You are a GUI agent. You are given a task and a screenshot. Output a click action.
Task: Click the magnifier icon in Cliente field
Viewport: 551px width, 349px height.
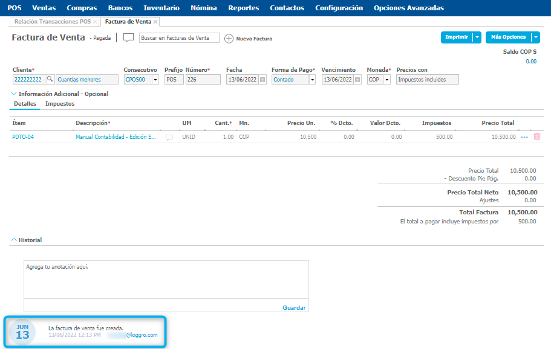point(50,79)
